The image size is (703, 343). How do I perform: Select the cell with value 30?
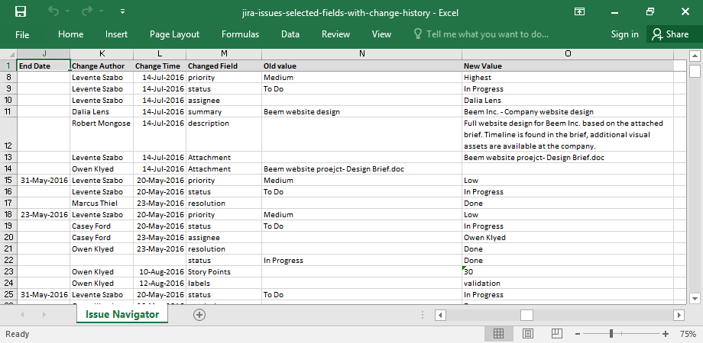568,272
